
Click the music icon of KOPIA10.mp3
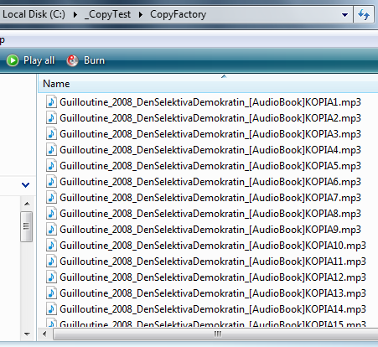[51, 246]
